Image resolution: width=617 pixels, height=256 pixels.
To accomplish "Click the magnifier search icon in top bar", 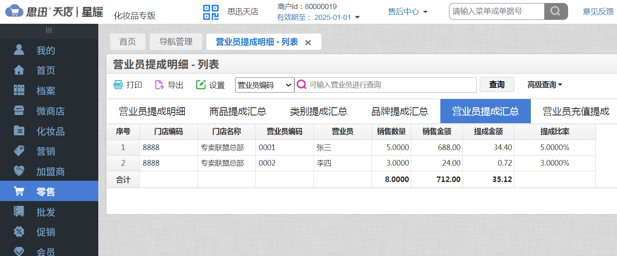I will pos(556,11).
